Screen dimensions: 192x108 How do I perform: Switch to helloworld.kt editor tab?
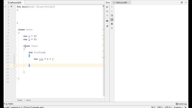(15, 2)
